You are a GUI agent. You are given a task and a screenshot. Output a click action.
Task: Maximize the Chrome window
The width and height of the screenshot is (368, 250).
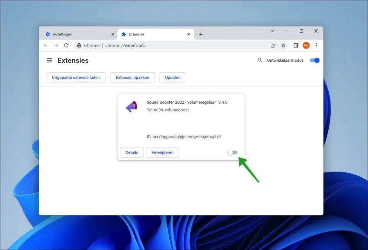tap(301, 31)
